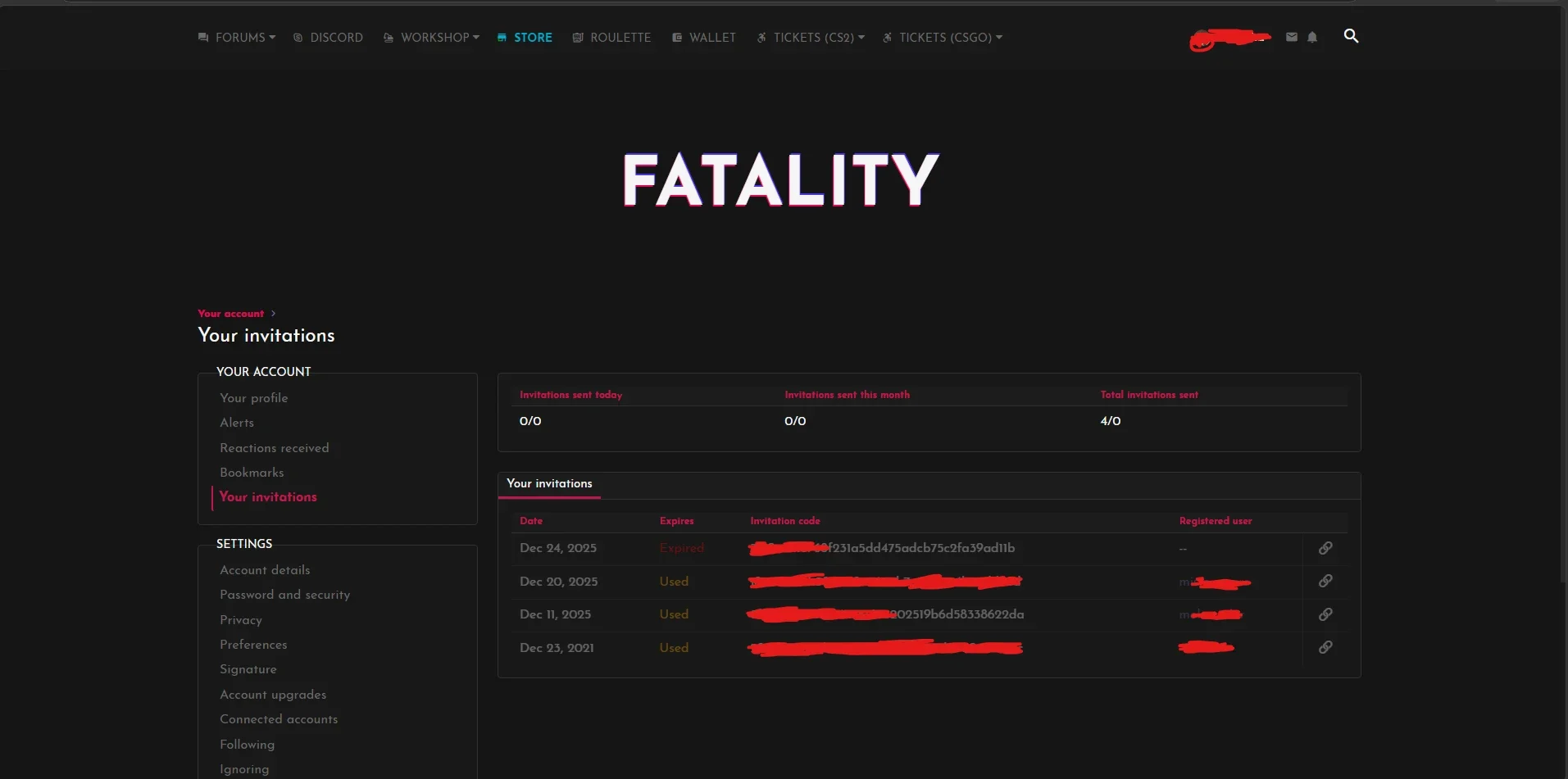Copy link for Dec 20, 2025 invitation
Screen dimensions: 1568x779
[1325, 581]
